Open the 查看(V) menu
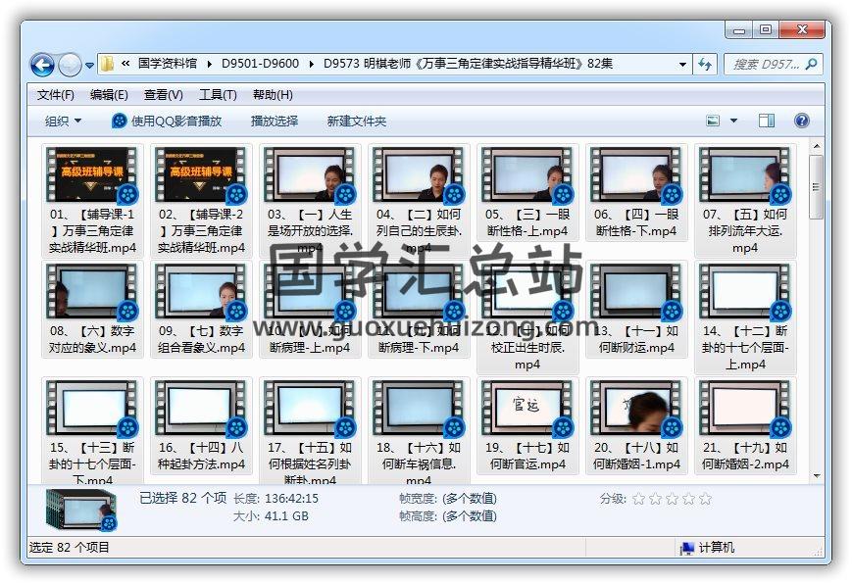Viewport: 852px width, 585px height. click(x=163, y=95)
